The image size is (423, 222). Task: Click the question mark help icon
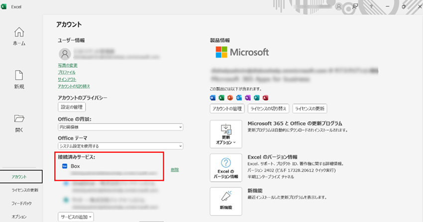[x=371, y=7]
